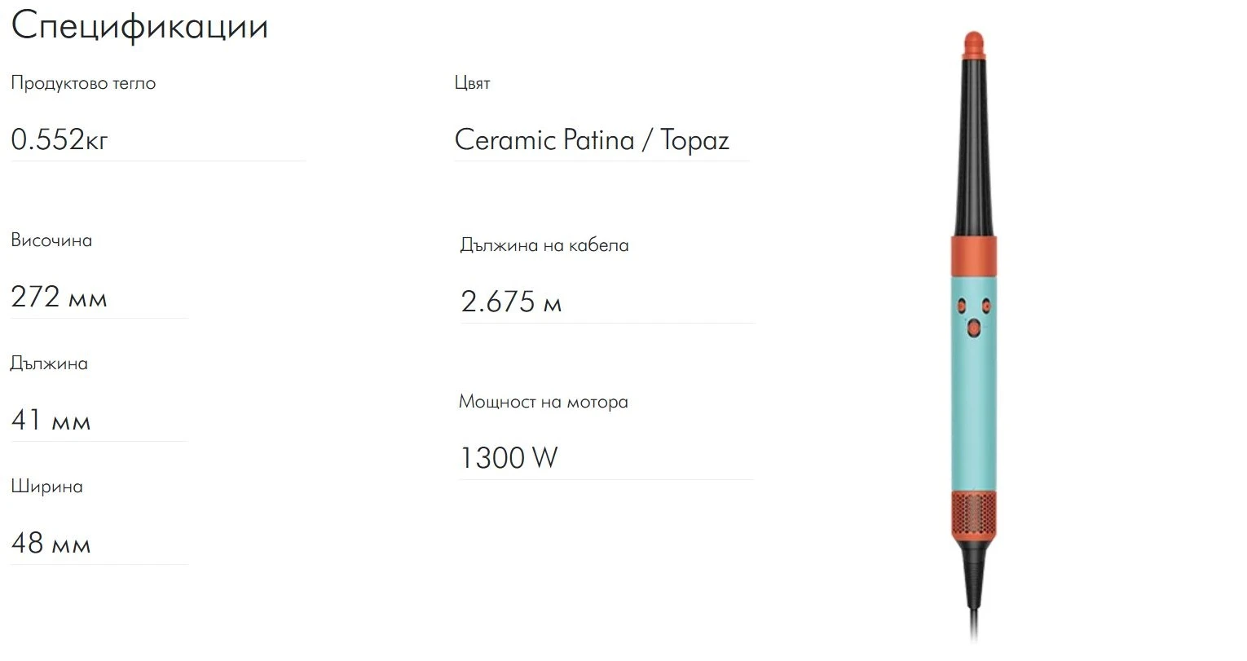Click the Ceramic Patina / Topaz color value
Viewport: 1247px width, 661px height.
click(592, 140)
